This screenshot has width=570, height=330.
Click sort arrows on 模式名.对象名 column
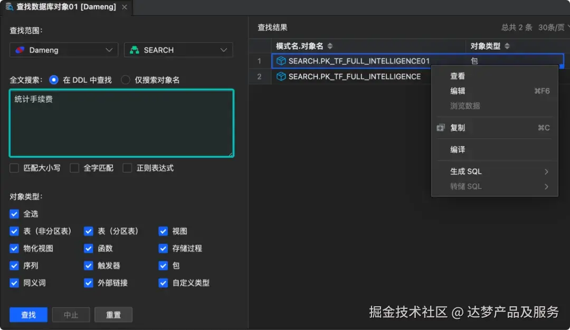pyautogui.click(x=330, y=46)
